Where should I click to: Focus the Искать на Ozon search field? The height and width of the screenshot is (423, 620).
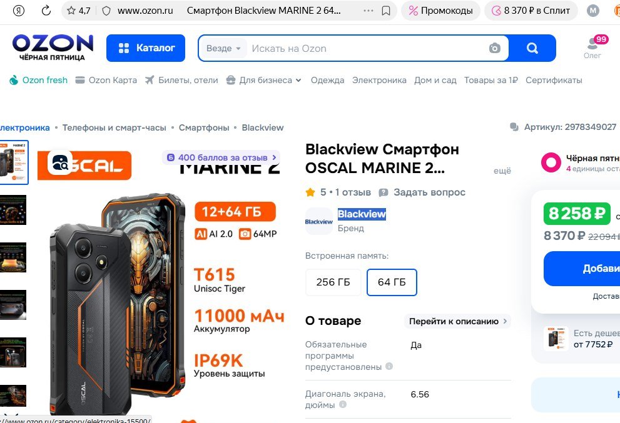tap(366, 49)
